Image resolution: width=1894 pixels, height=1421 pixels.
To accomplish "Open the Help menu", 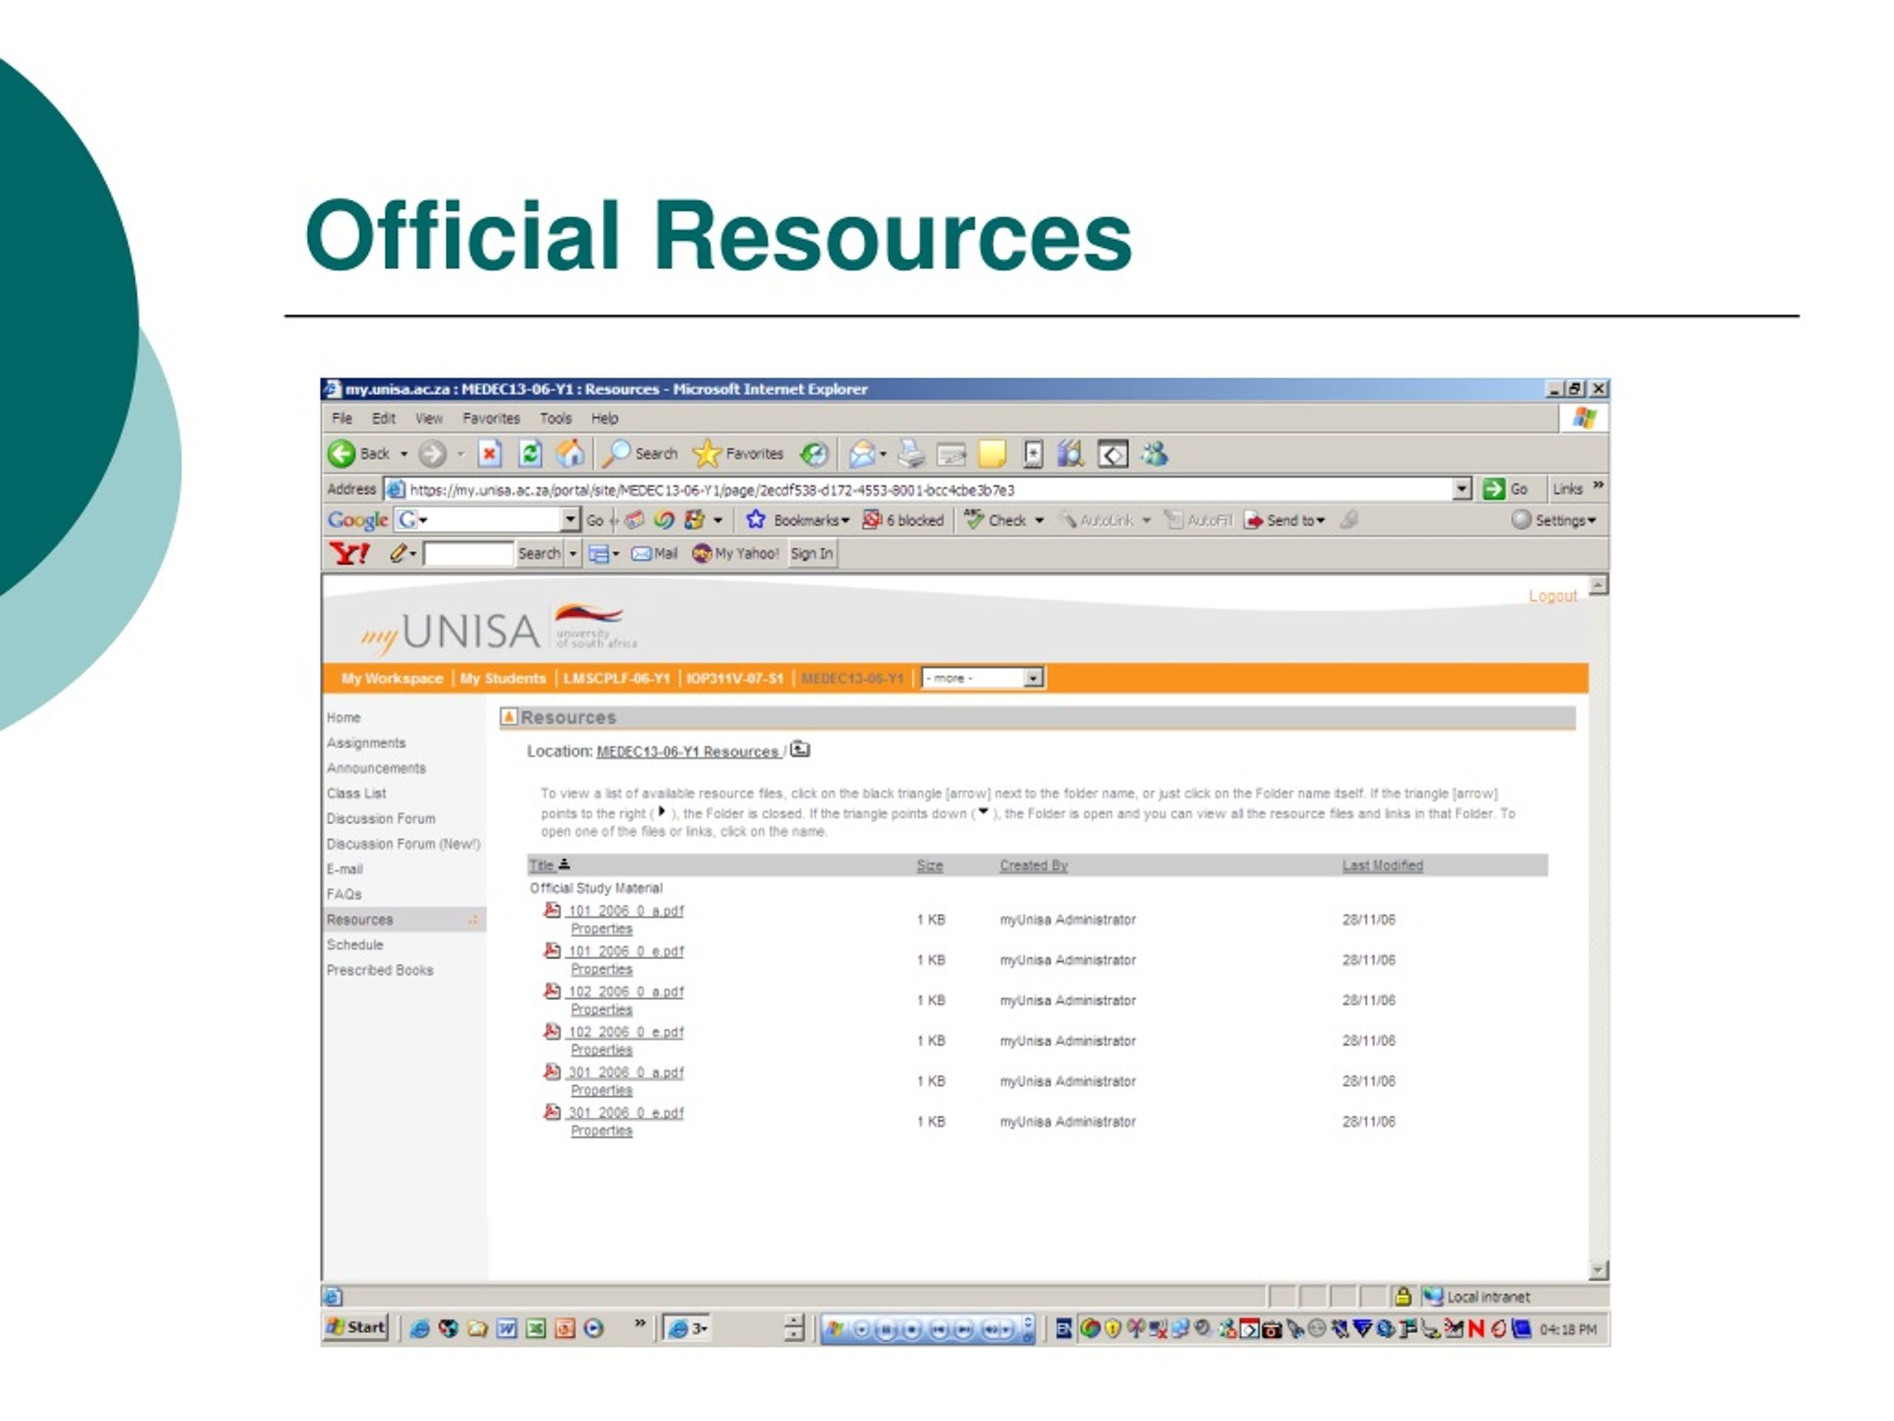I will click(x=604, y=418).
